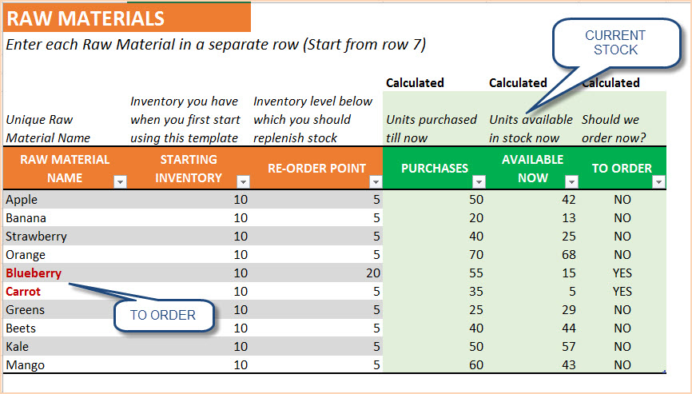Open the To Order column filter dropdown

tap(659, 181)
